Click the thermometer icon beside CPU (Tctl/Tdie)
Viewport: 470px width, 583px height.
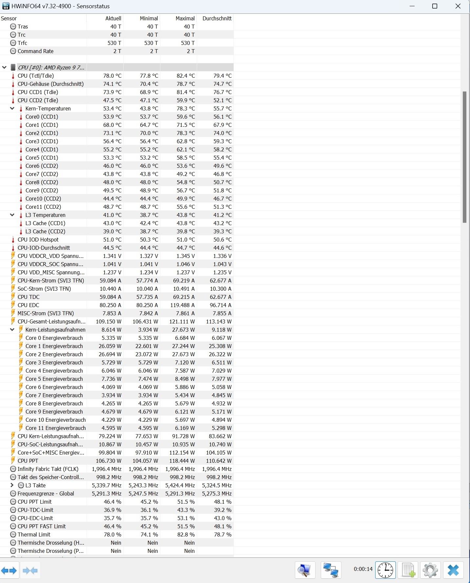coord(13,76)
